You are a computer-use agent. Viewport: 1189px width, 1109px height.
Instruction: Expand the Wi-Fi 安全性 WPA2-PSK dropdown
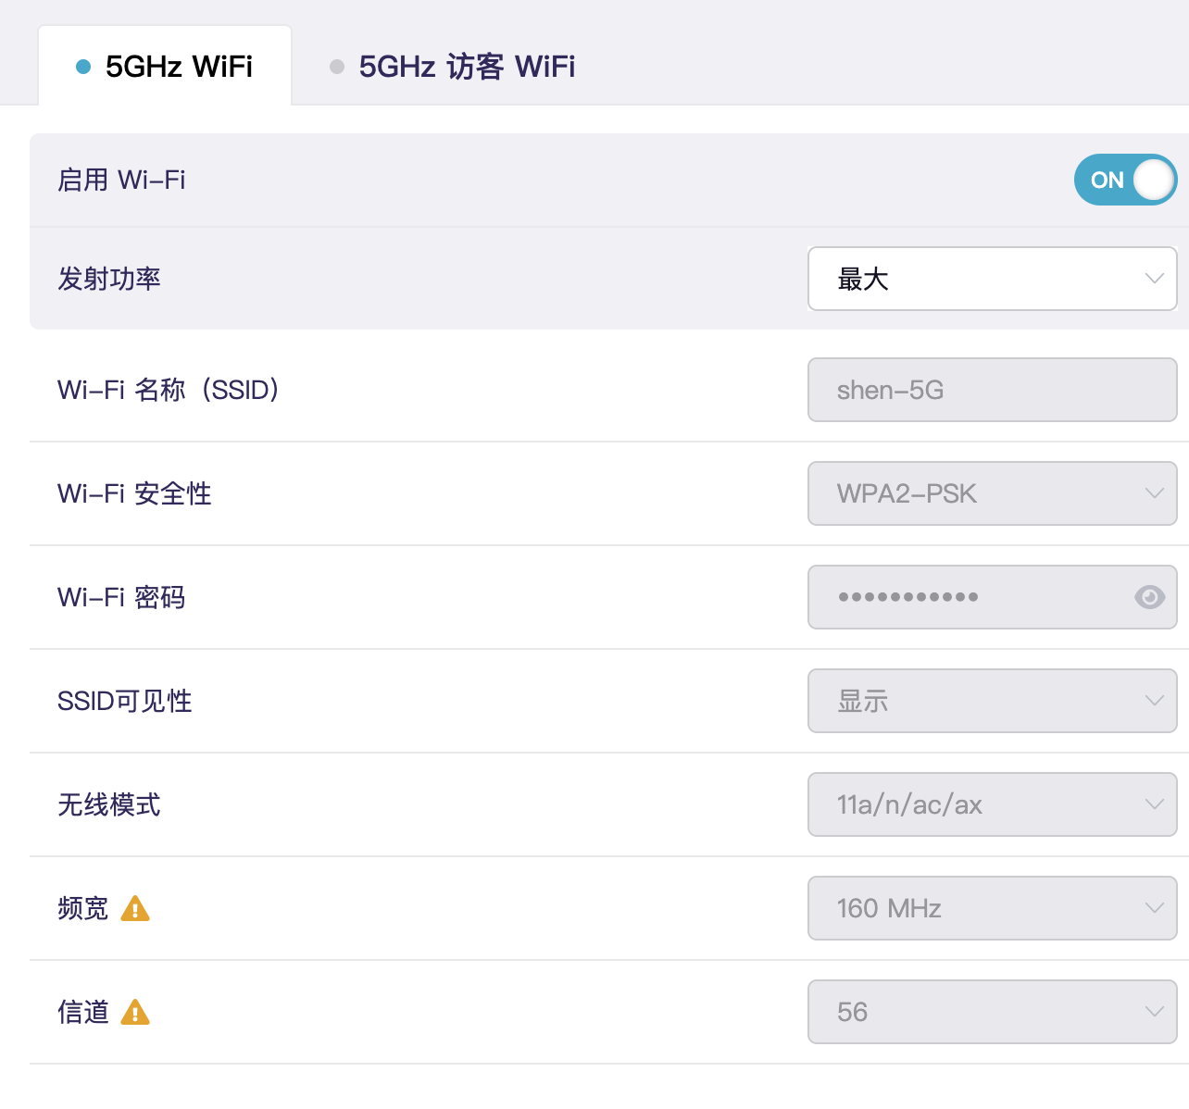991,493
